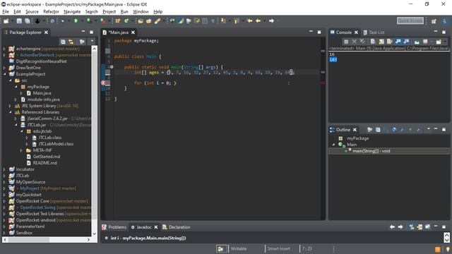
Task: Expand the Incubator project node
Action: (5, 169)
